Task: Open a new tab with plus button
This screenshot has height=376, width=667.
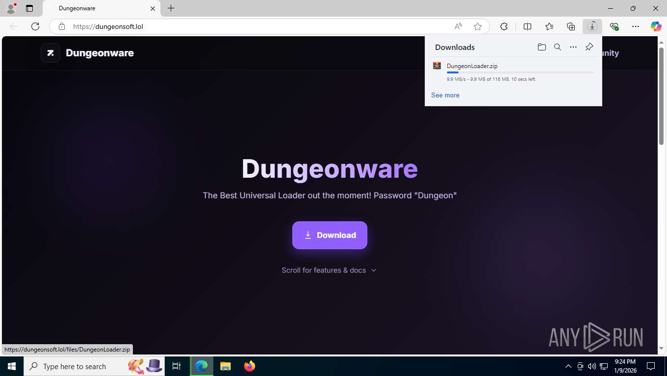Action: 171,8
